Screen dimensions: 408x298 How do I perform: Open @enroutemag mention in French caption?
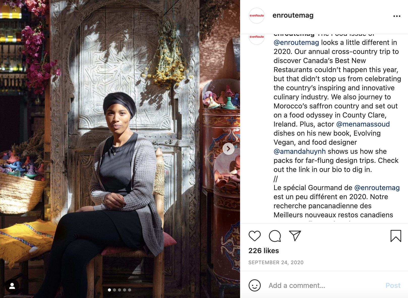coord(377,188)
